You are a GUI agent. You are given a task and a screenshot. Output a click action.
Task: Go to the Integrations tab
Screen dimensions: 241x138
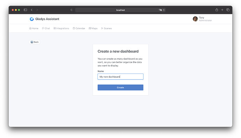tap(61, 28)
